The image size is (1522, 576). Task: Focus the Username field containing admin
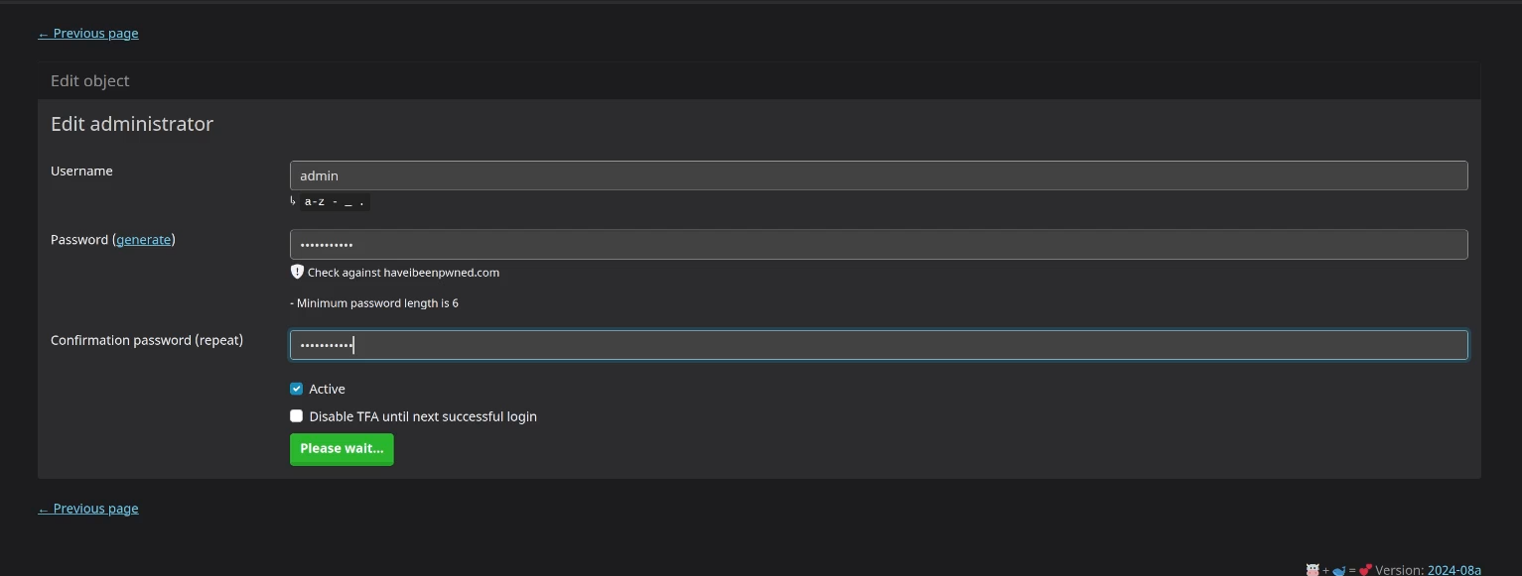879,175
